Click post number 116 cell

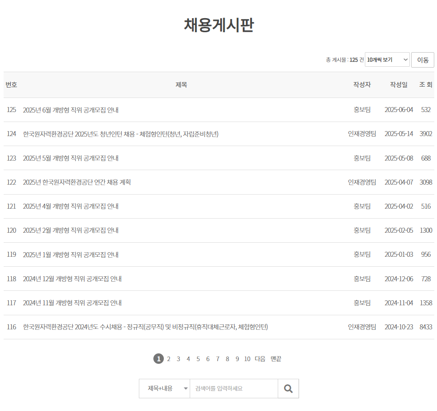pos(11,327)
